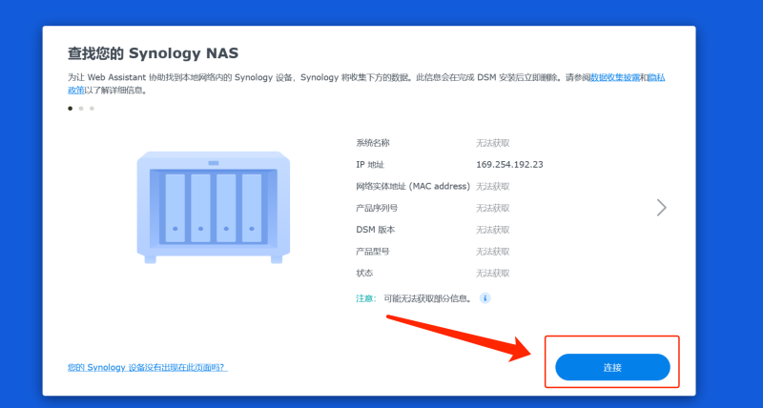Click the 产品型号 label
The image size is (763, 408).
tap(373, 252)
